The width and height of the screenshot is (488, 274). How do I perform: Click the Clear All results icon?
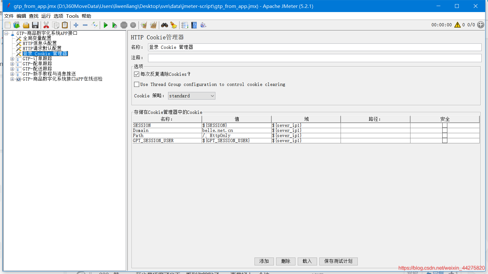click(153, 25)
